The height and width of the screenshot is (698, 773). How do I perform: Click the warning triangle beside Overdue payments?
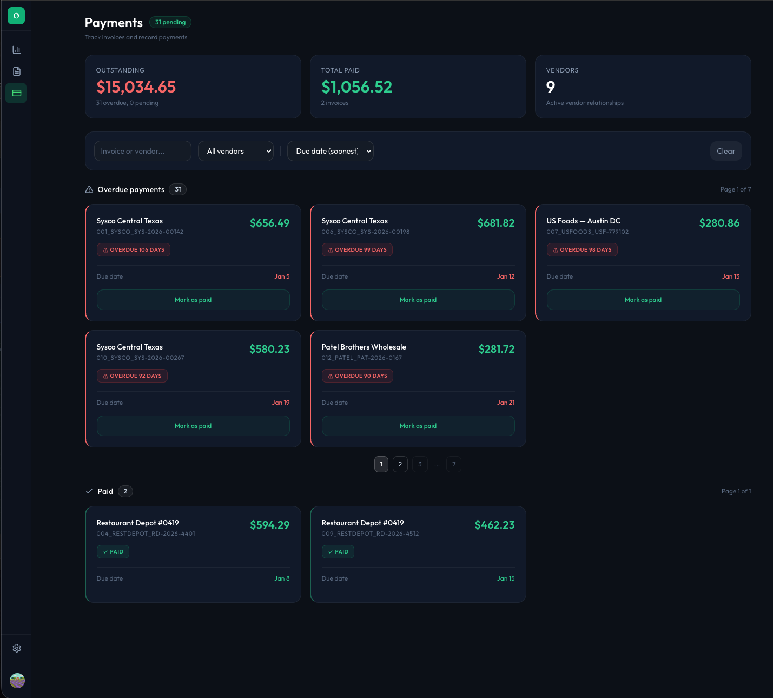[x=89, y=189]
